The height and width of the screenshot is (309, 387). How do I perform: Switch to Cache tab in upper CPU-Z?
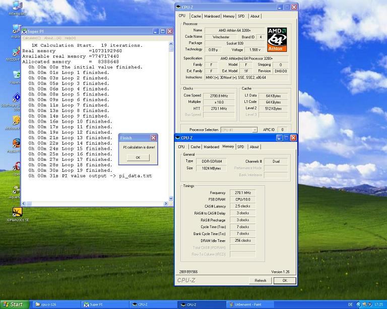point(196,16)
